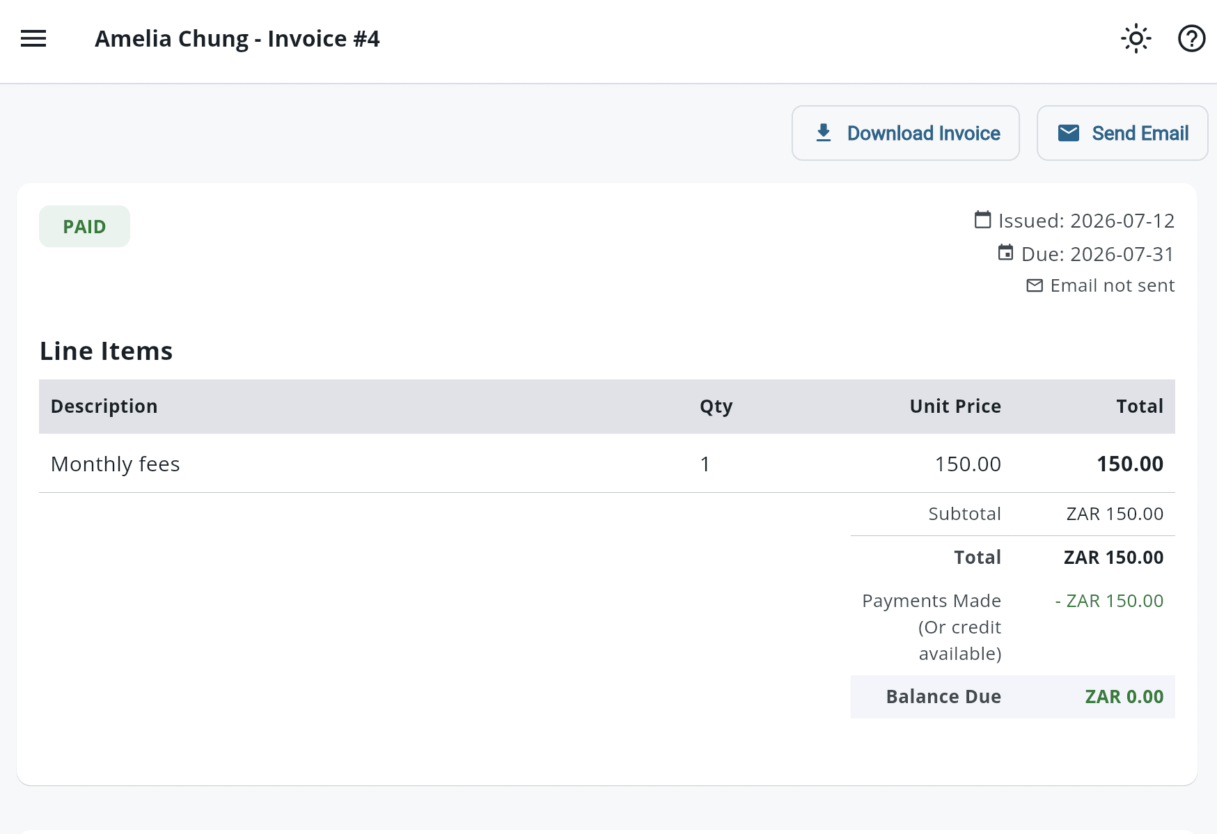Click the quantity value 1 in Monthly fees row
Screen dimensions: 1217x834
(x=705, y=464)
